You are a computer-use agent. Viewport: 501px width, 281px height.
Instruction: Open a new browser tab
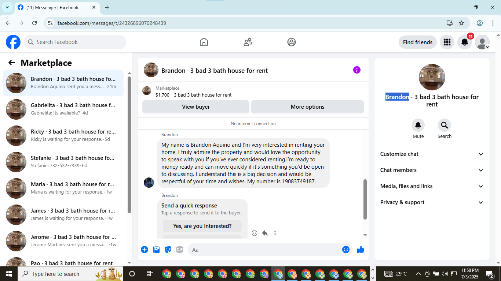tap(107, 7)
